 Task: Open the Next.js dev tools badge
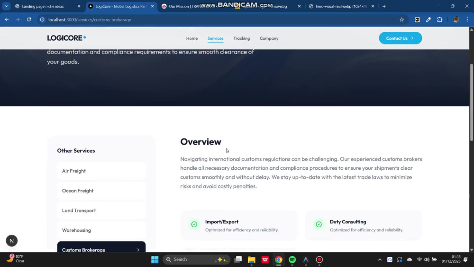coord(11,241)
